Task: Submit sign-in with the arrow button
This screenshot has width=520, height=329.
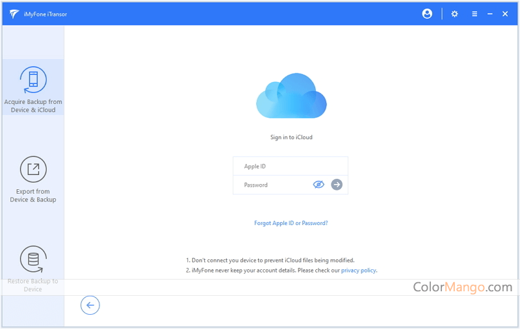Action: 337,185
